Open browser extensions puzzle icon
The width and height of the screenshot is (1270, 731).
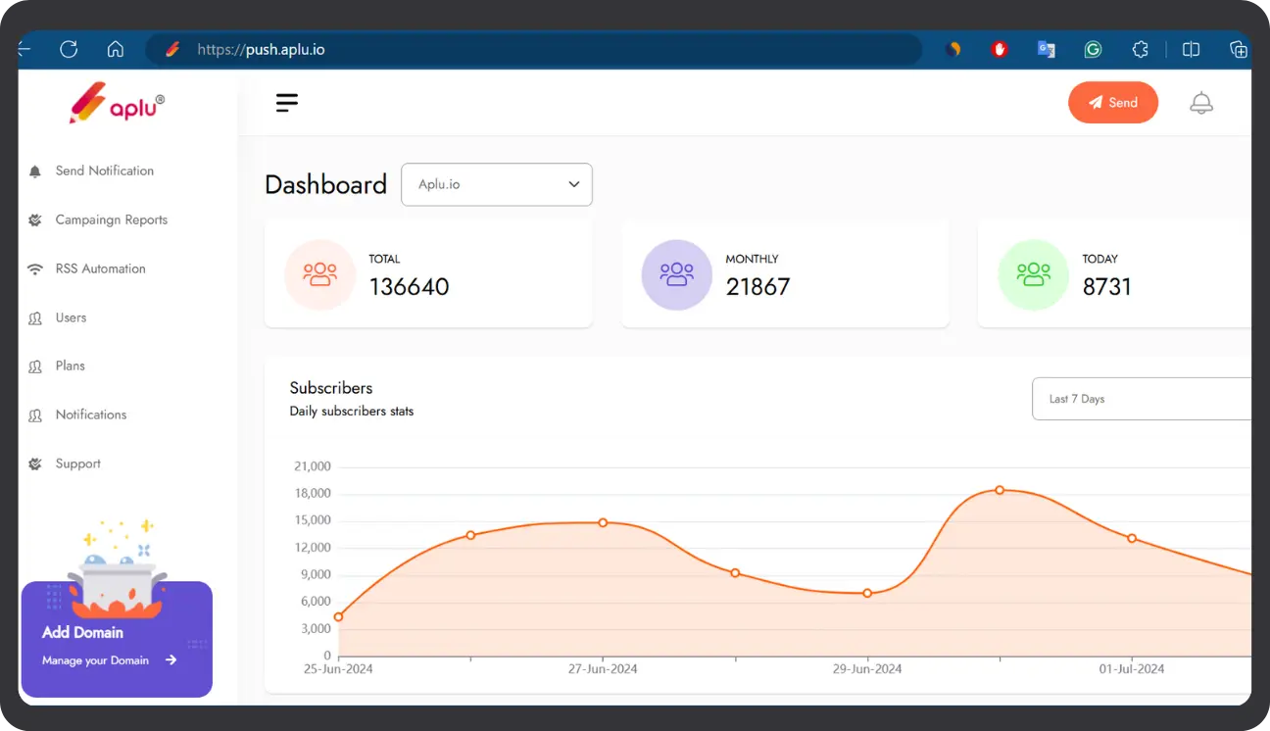[1140, 49]
